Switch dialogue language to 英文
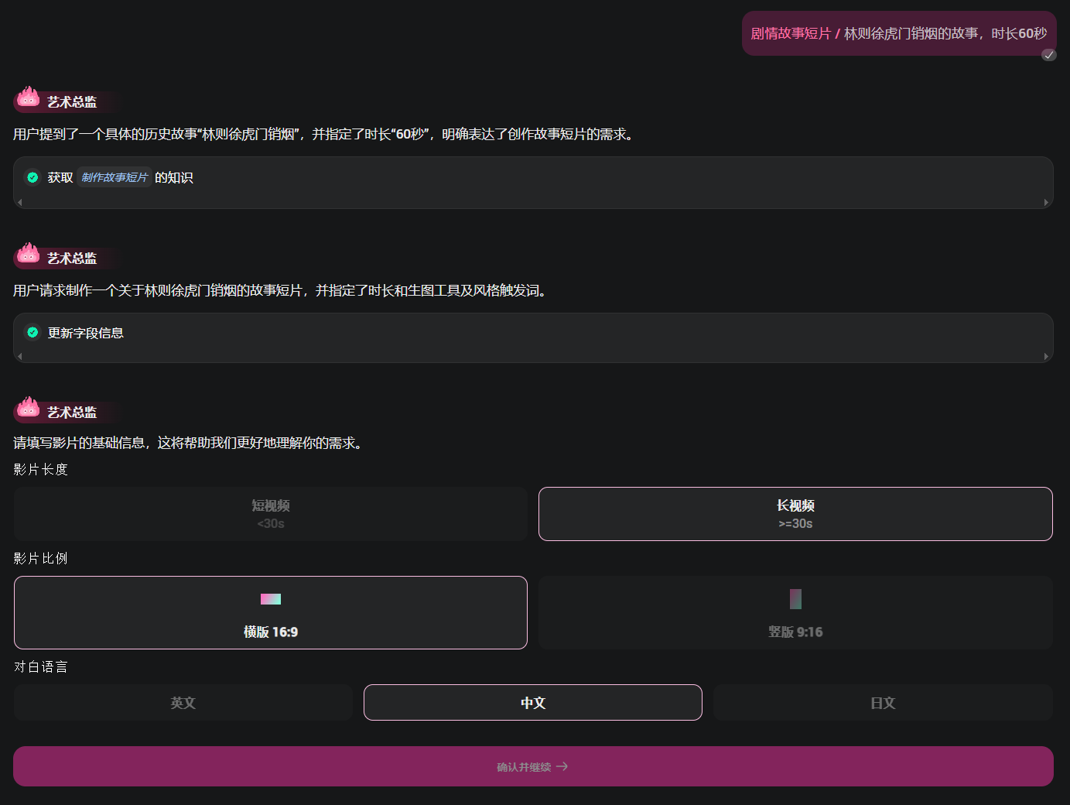The height and width of the screenshot is (805, 1070). pyautogui.click(x=183, y=703)
